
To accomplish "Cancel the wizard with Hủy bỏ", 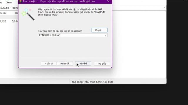I will (83, 64).
